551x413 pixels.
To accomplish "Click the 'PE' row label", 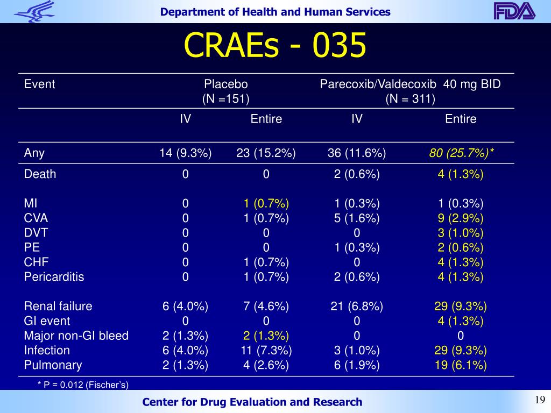I will click(x=32, y=247).
